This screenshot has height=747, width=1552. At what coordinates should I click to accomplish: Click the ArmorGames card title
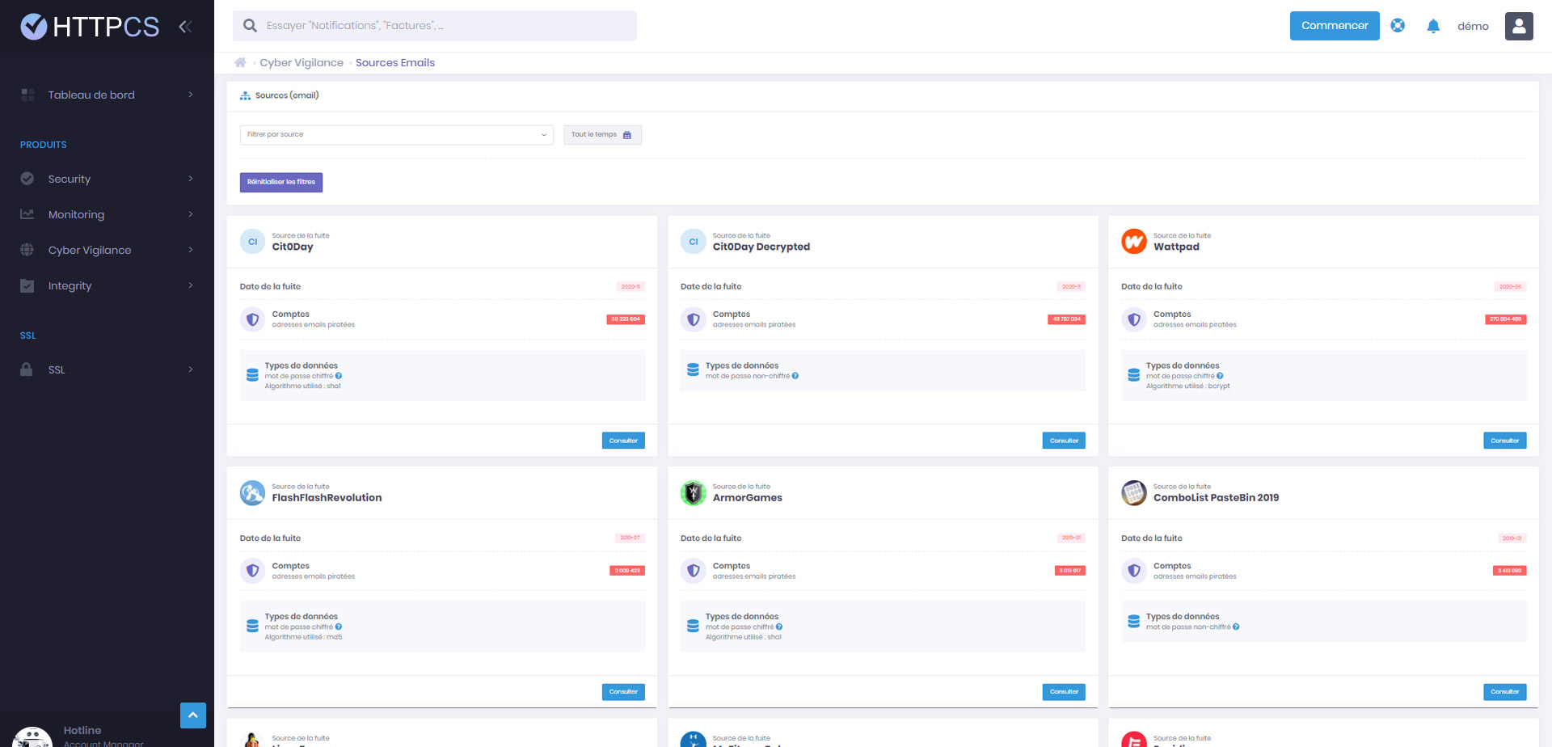[748, 498]
